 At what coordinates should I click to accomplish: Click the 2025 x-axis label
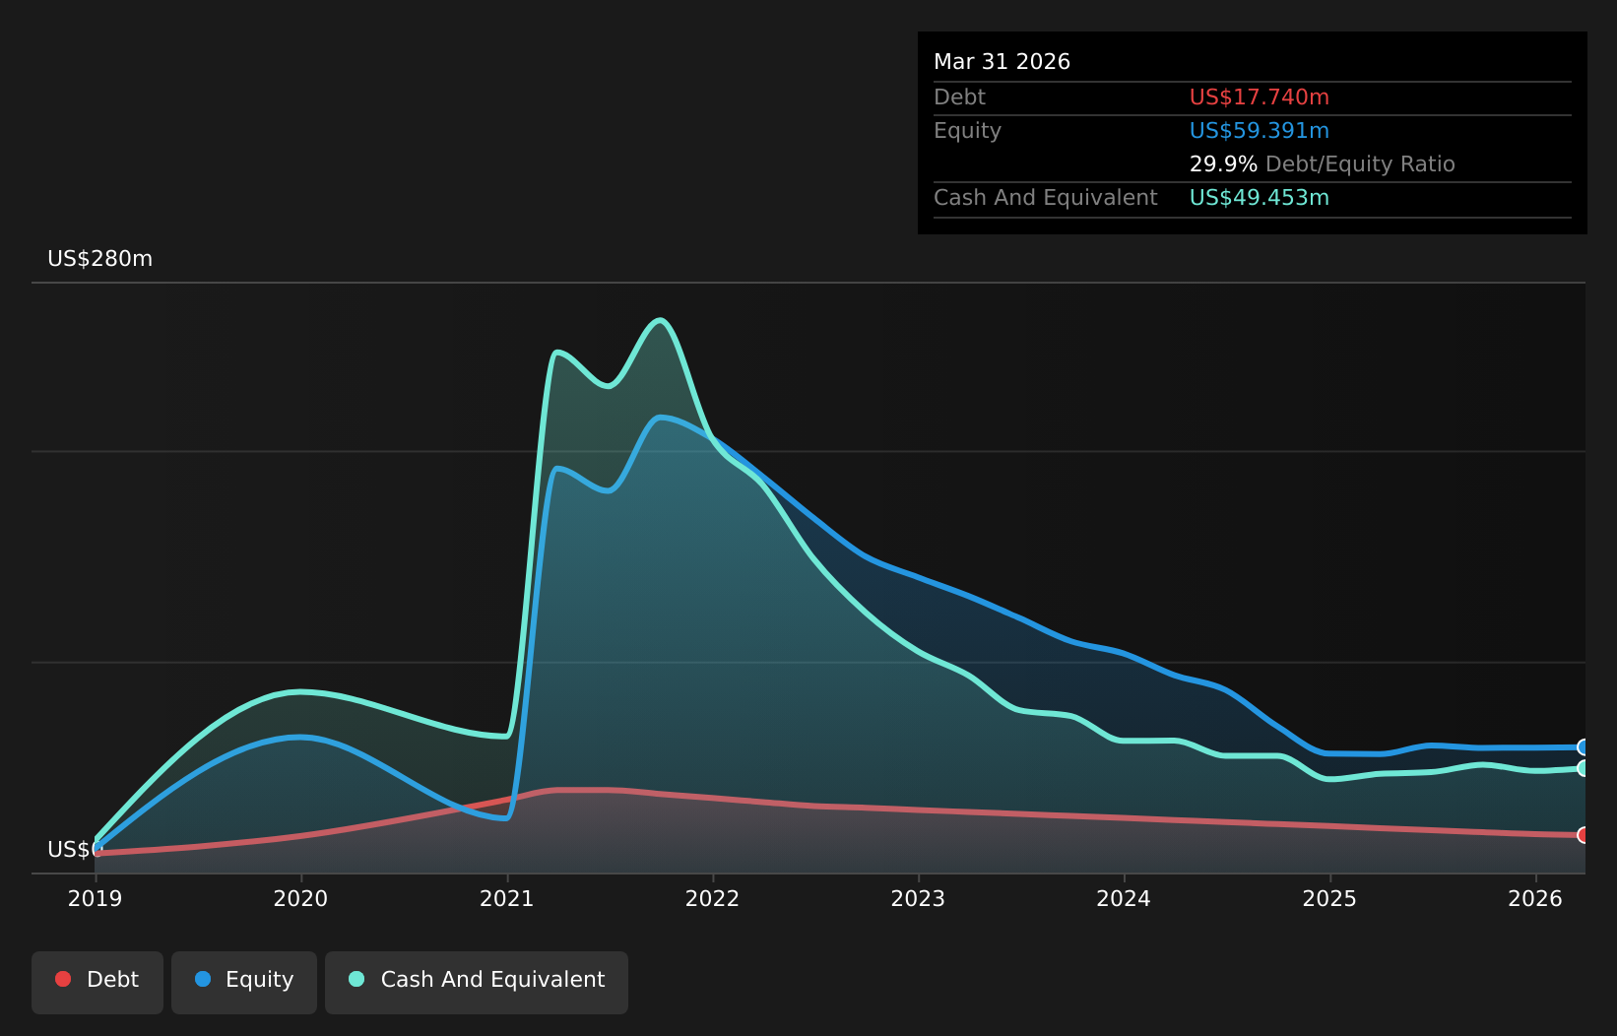point(1329,899)
